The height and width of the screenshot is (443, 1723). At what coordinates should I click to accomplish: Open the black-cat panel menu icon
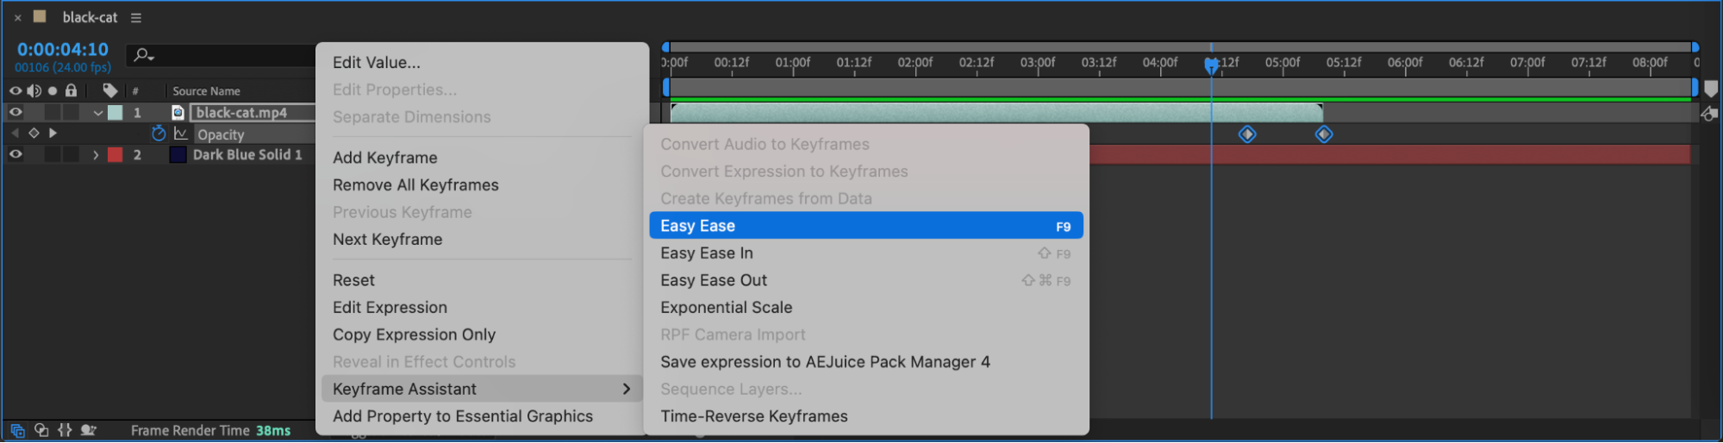136,18
